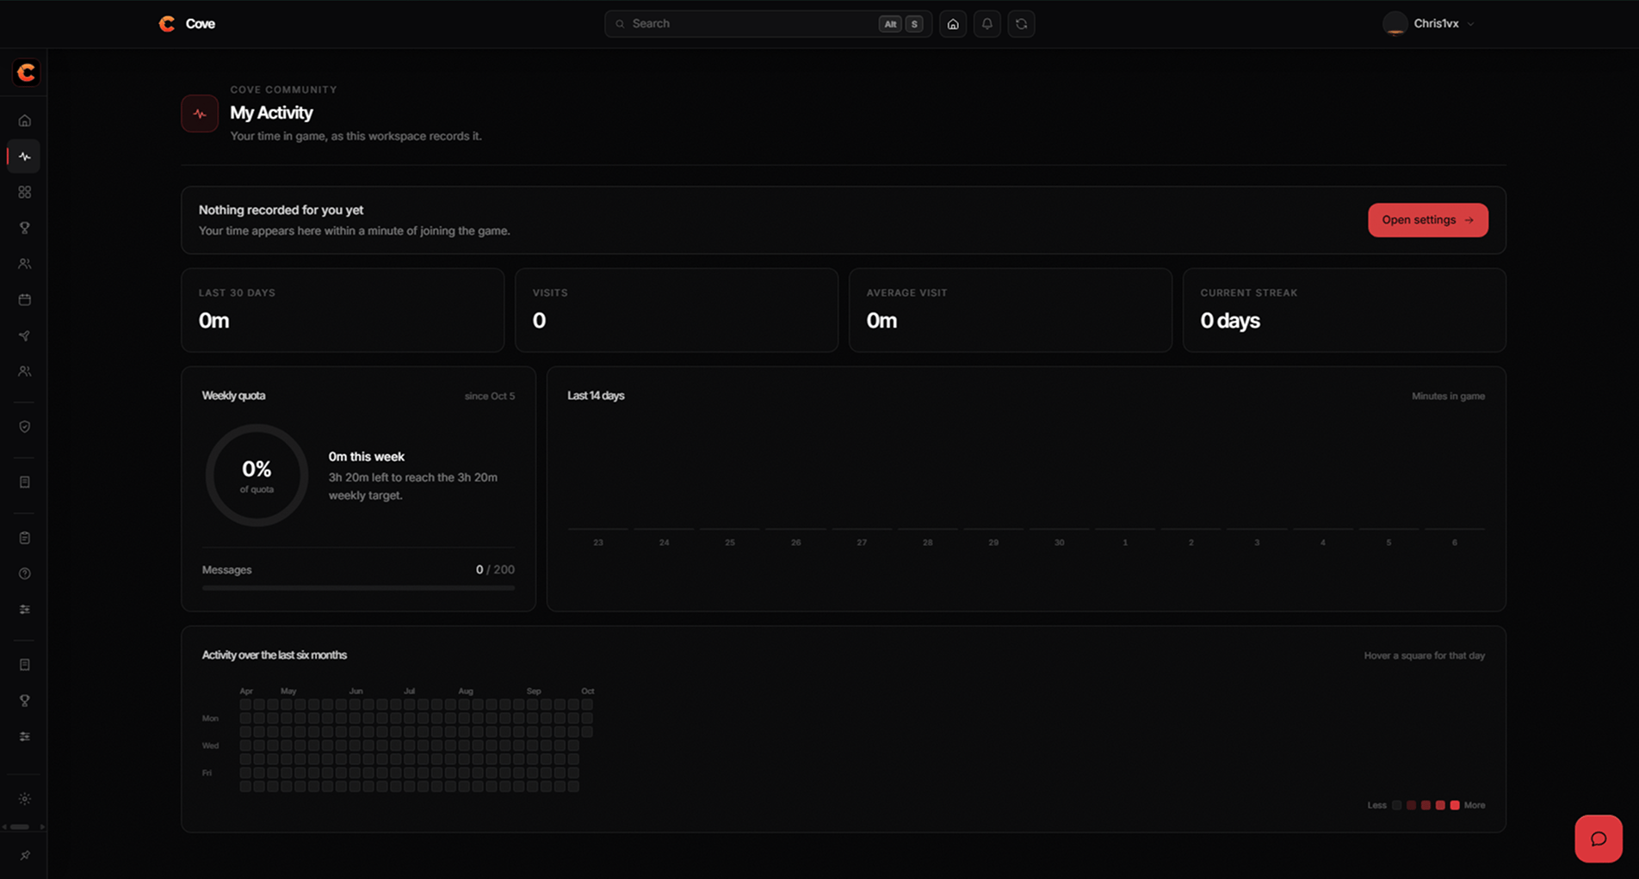This screenshot has height=879, width=1639.
Task: Click the "Hover a square for that day" hint
Action: pyautogui.click(x=1425, y=656)
